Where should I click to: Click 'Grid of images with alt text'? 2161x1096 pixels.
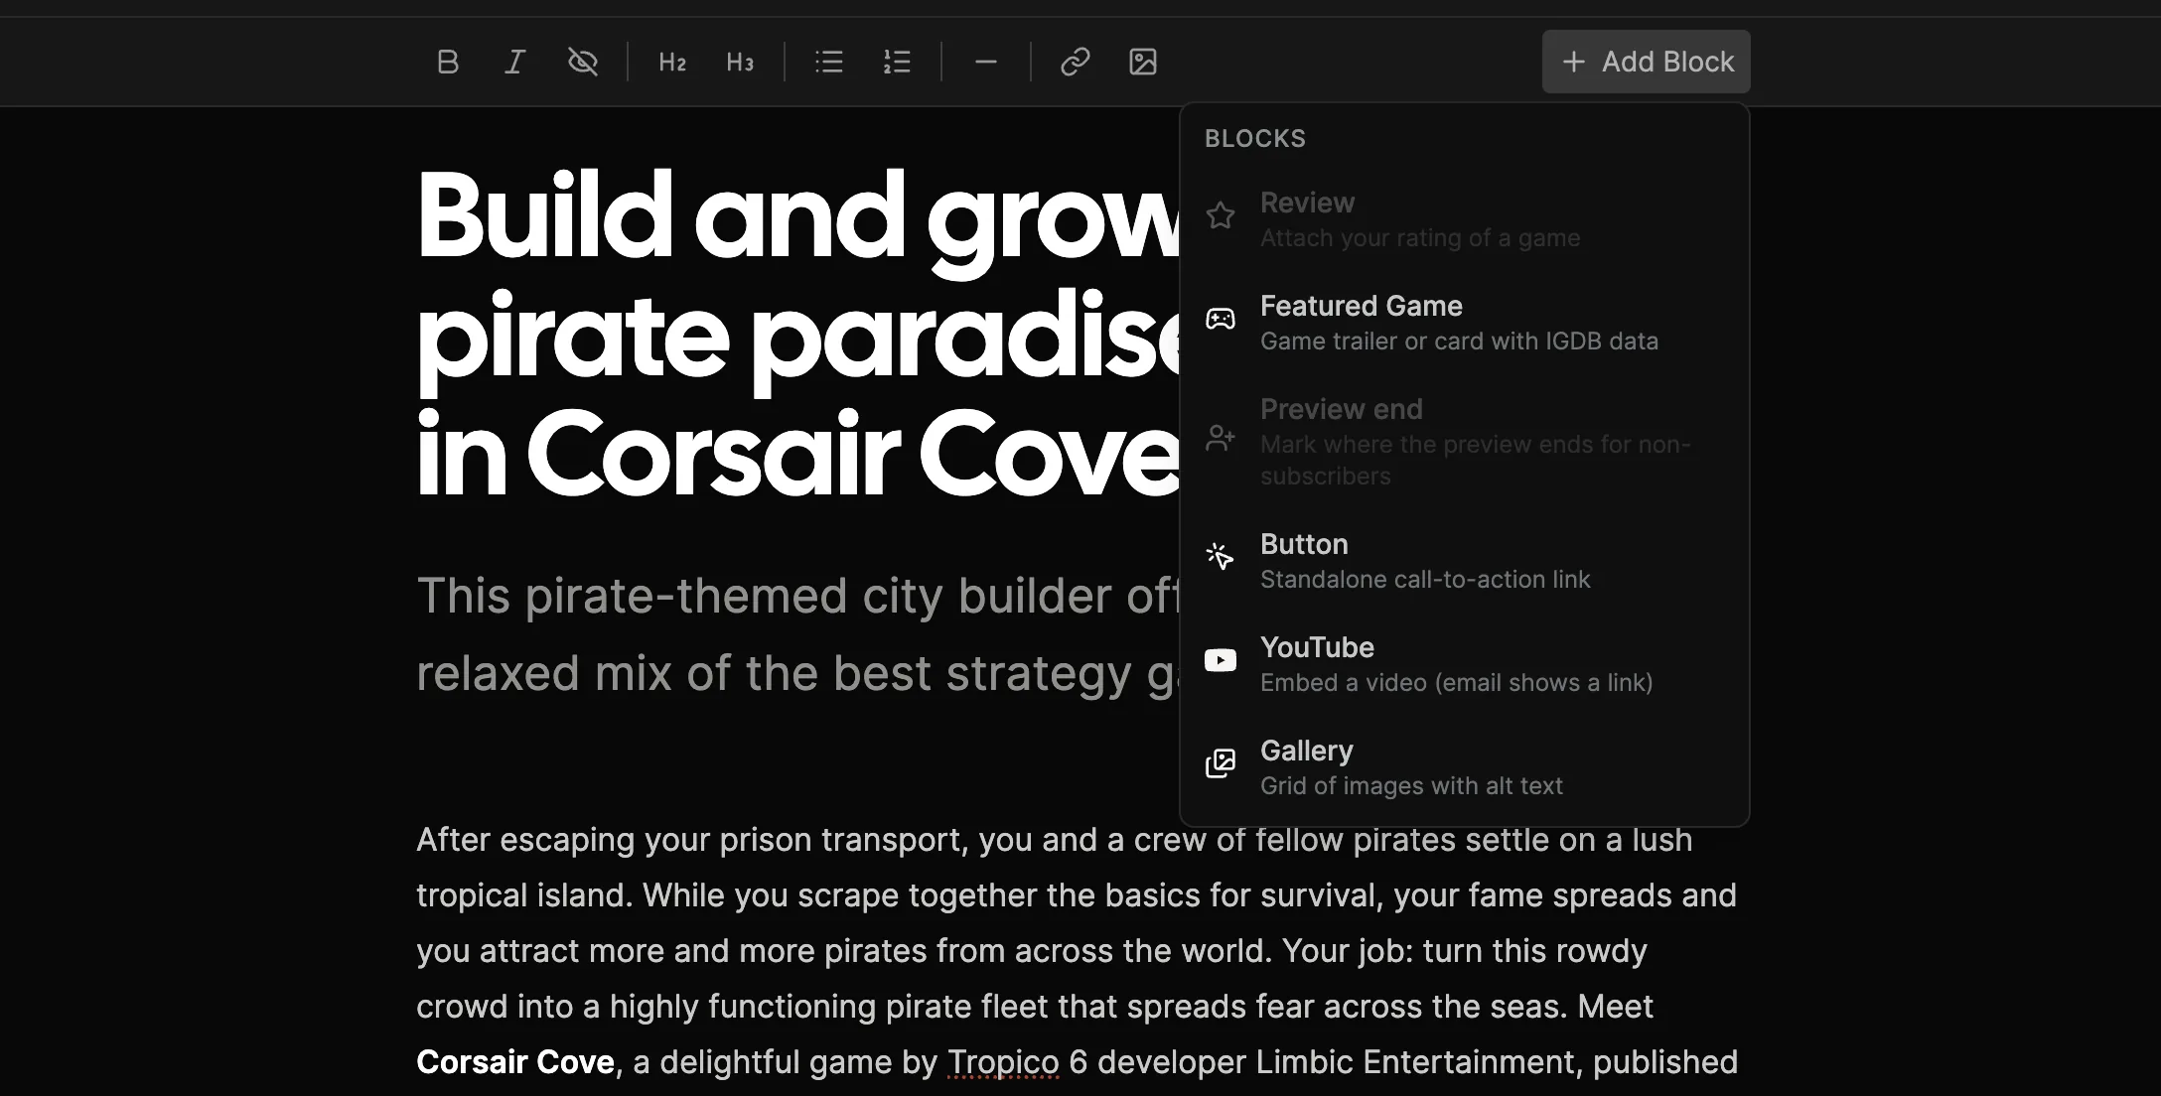pyautogui.click(x=1411, y=786)
